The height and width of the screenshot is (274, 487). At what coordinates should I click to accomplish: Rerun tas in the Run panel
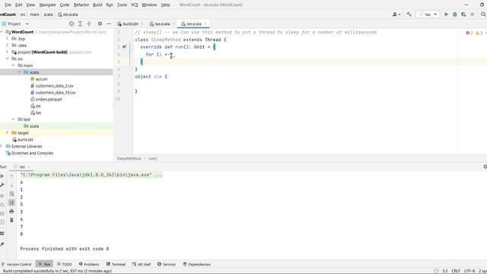pyautogui.click(x=2, y=176)
